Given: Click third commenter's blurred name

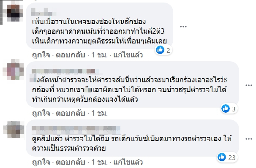Looking at the screenshot, I should (76, 128).
